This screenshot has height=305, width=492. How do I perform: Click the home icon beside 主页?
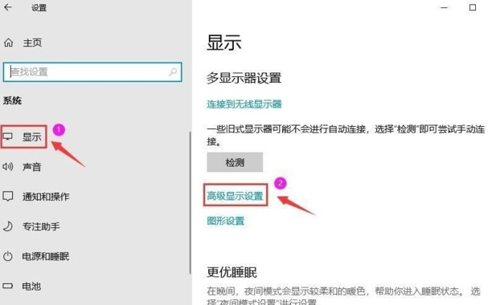pyautogui.click(x=9, y=43)
